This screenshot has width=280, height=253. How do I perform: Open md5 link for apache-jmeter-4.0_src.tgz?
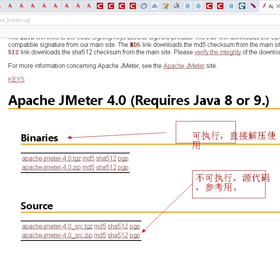100,226
